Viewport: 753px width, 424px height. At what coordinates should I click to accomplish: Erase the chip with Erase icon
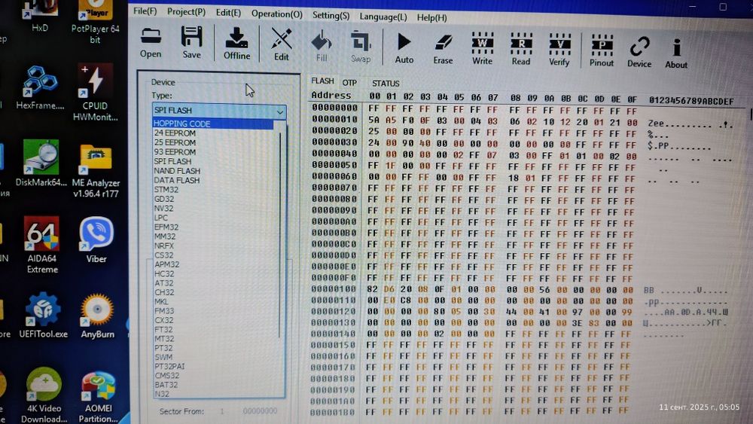click(443, 48)
